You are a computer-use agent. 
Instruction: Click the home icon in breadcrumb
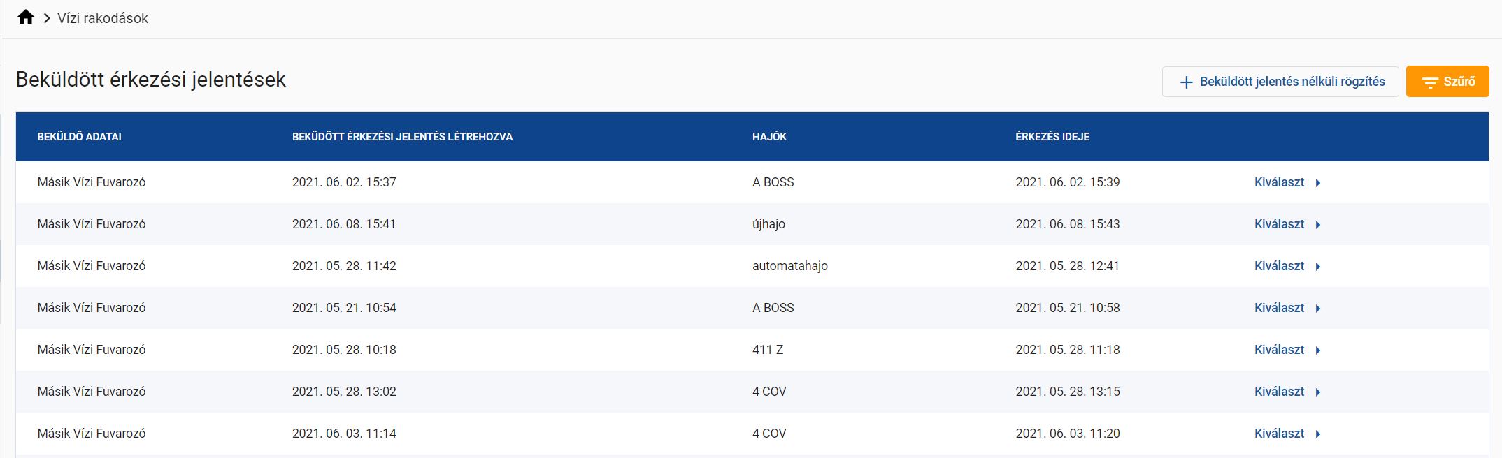coord(26,17)
